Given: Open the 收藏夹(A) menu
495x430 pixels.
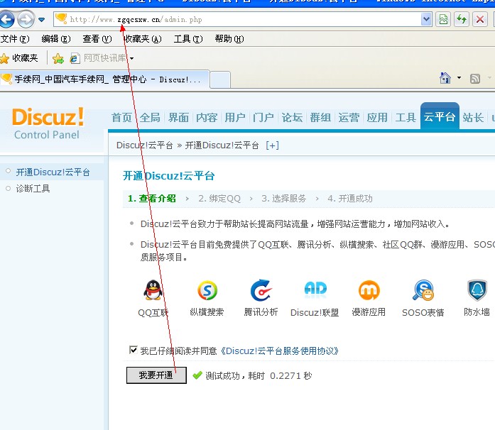Looking at the screenshot, I should click(x=142, y=39).
